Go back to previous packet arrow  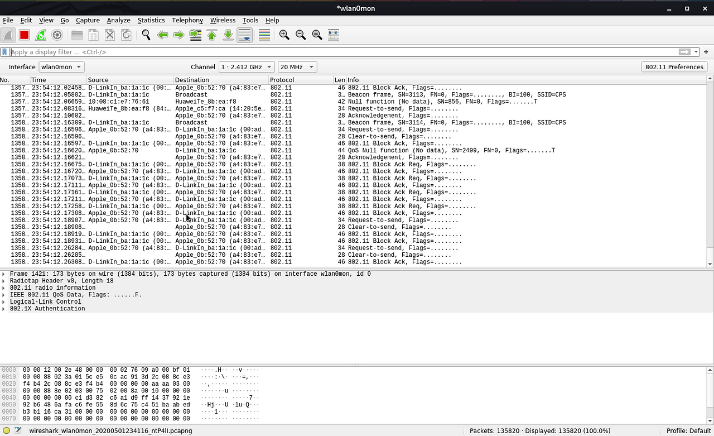pyautogui.click(x=162, y=35)
